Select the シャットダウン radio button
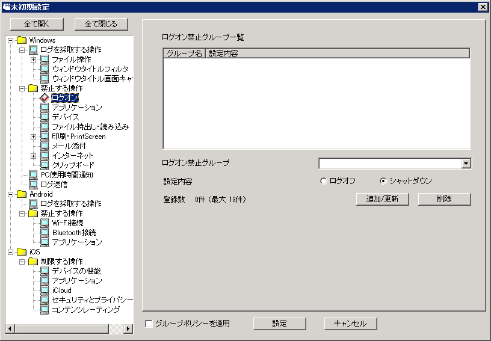491x341 pixels. point(383,181)
